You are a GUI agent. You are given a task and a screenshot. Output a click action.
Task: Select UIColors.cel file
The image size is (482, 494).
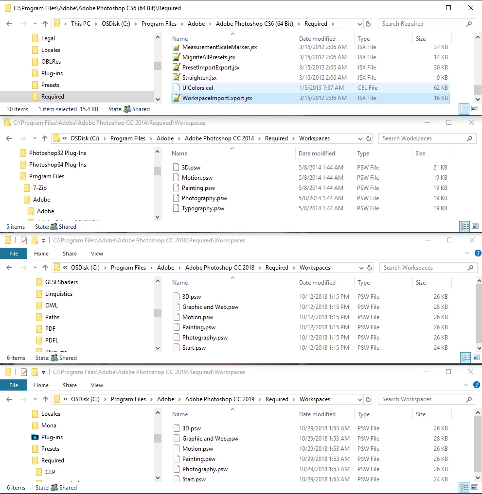click(x=310, y=88)
